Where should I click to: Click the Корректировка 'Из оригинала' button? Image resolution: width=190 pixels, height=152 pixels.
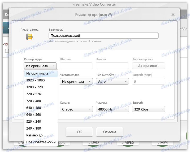pos(148,66)
